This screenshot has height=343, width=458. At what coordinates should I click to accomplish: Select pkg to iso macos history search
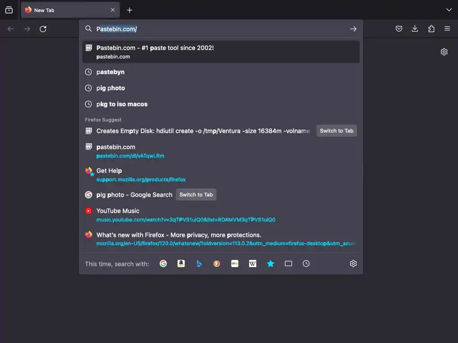coord(221,104)
